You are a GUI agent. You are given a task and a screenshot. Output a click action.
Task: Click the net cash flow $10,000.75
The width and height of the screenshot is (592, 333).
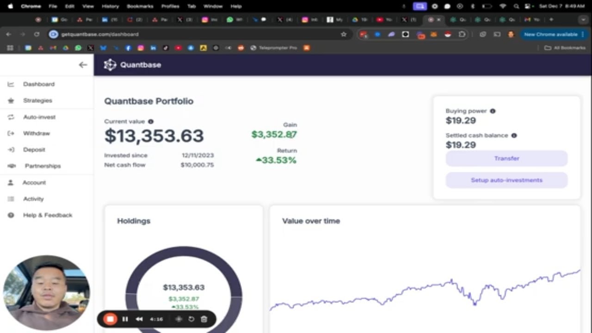click(197, 165)
